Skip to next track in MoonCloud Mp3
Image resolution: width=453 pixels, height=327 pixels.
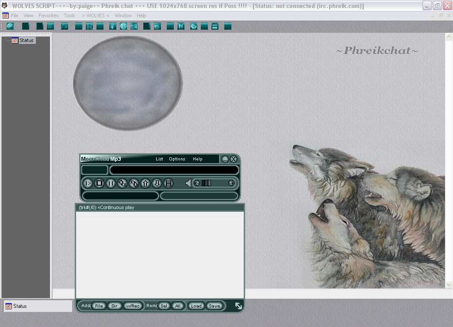[134, 183]
